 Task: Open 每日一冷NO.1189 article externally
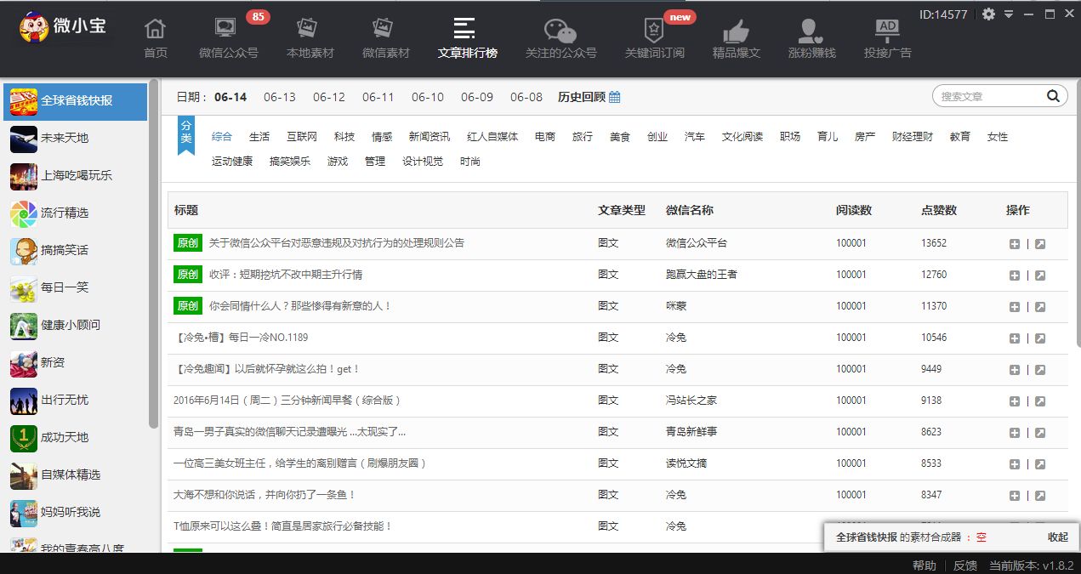1040,338
